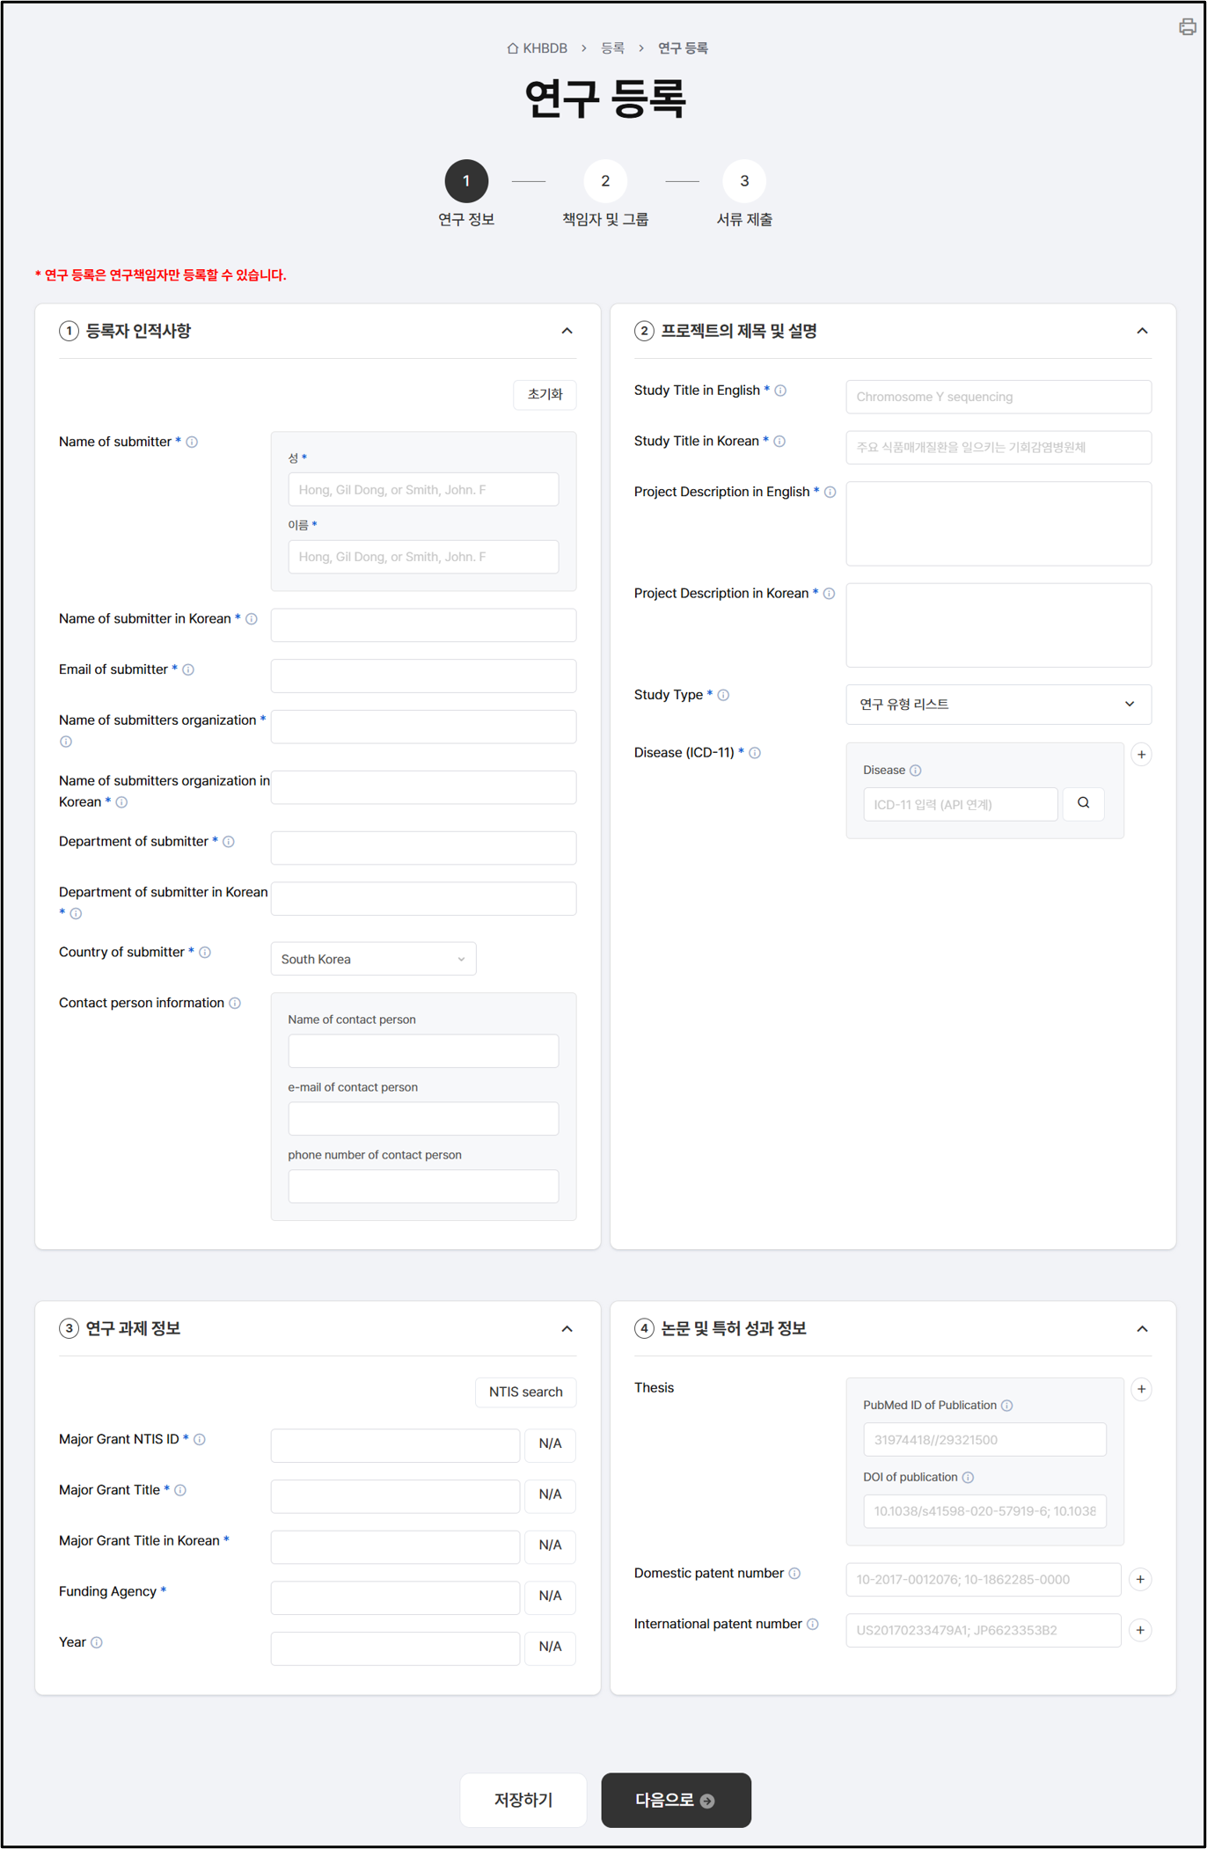Toggle N/A for Year field

(x=550, y=1647)
